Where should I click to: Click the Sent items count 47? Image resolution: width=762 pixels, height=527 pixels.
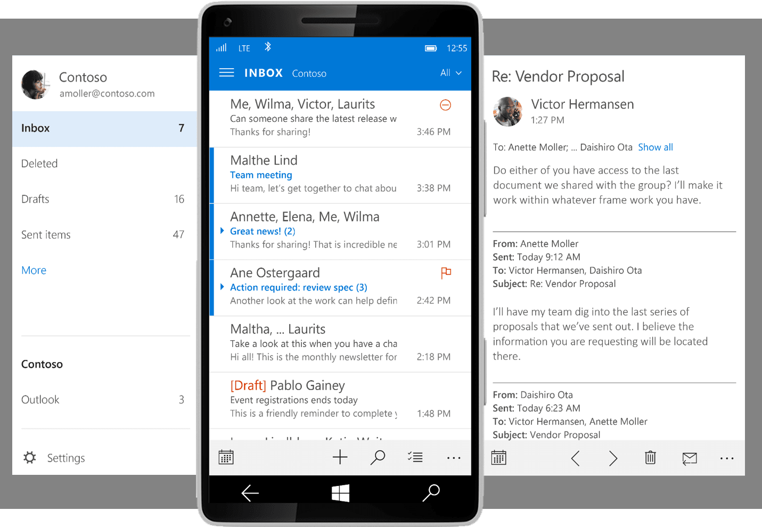point(178,235)
